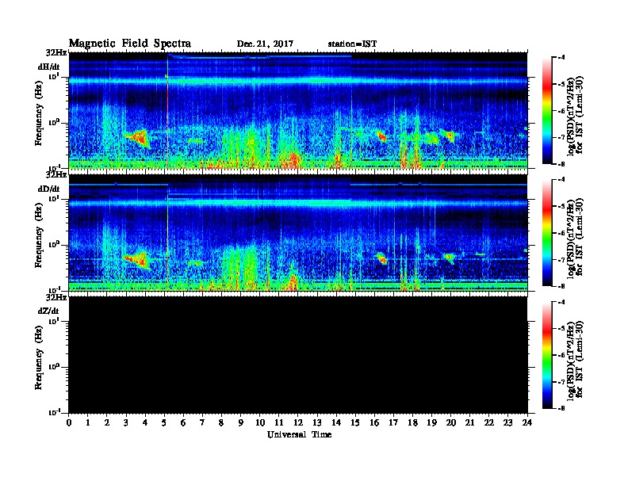Click the "dZ/dt" panel label
Viewport: 628px width, 485px height.
coord(49,311)
